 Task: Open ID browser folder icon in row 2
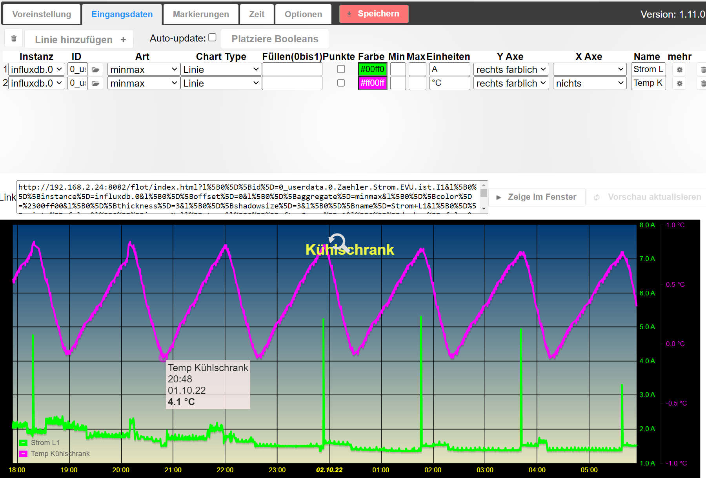pos(95,83)
